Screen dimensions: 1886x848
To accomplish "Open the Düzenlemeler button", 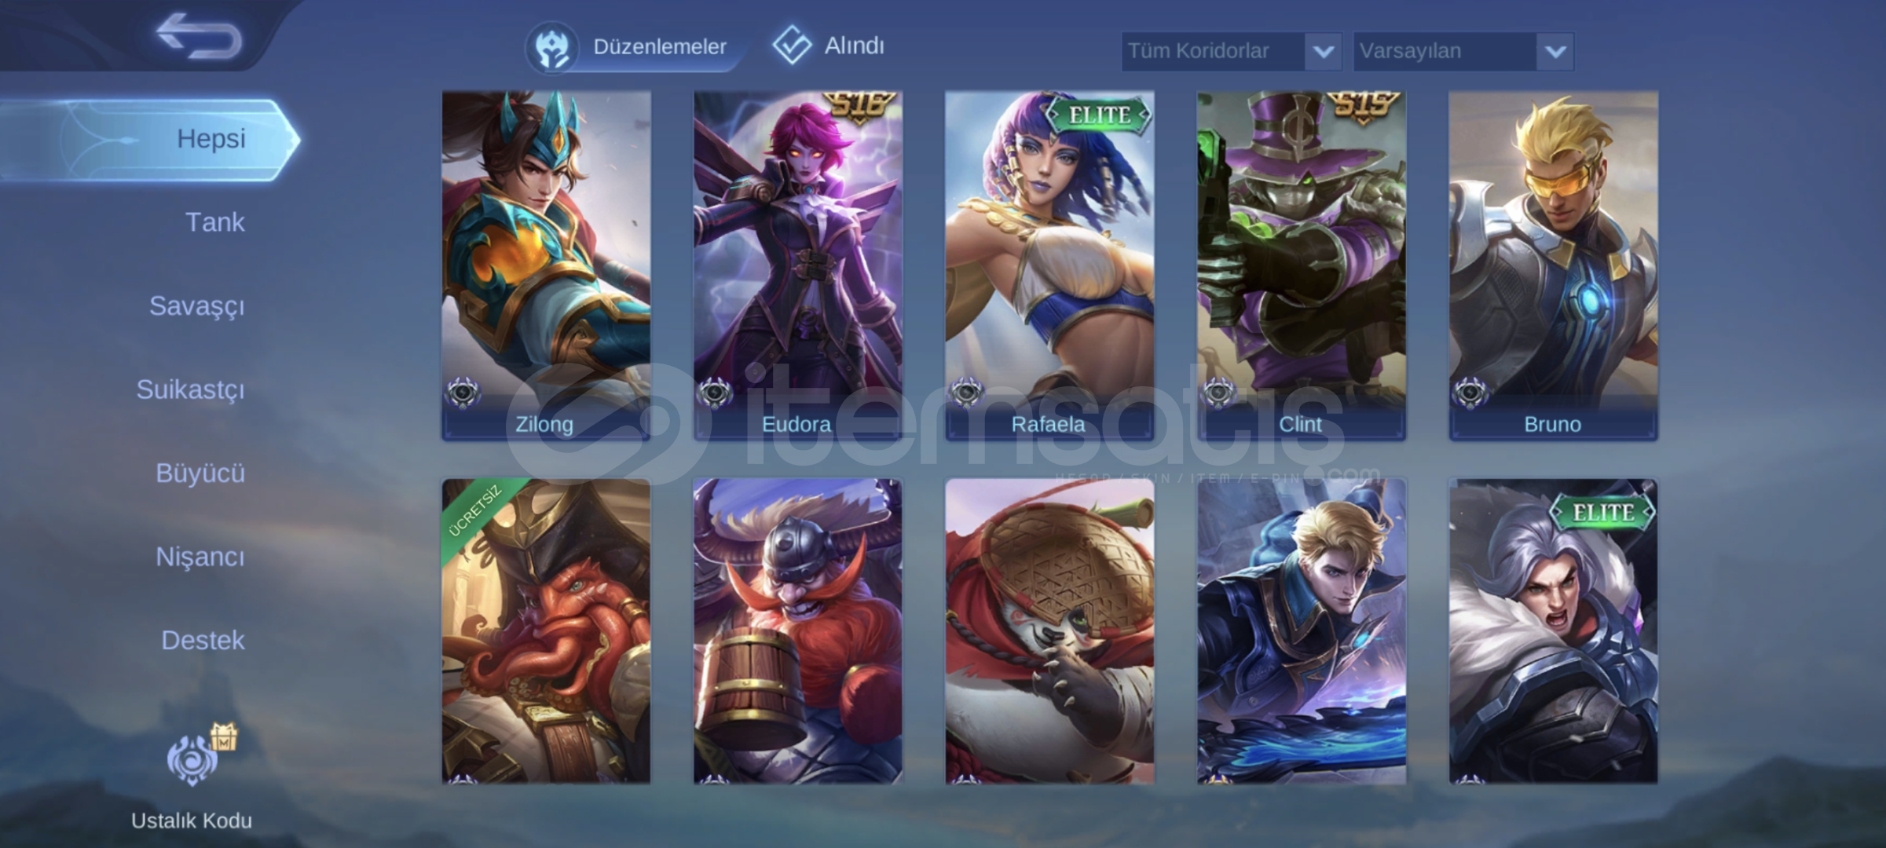I will (x=632, y=47).
